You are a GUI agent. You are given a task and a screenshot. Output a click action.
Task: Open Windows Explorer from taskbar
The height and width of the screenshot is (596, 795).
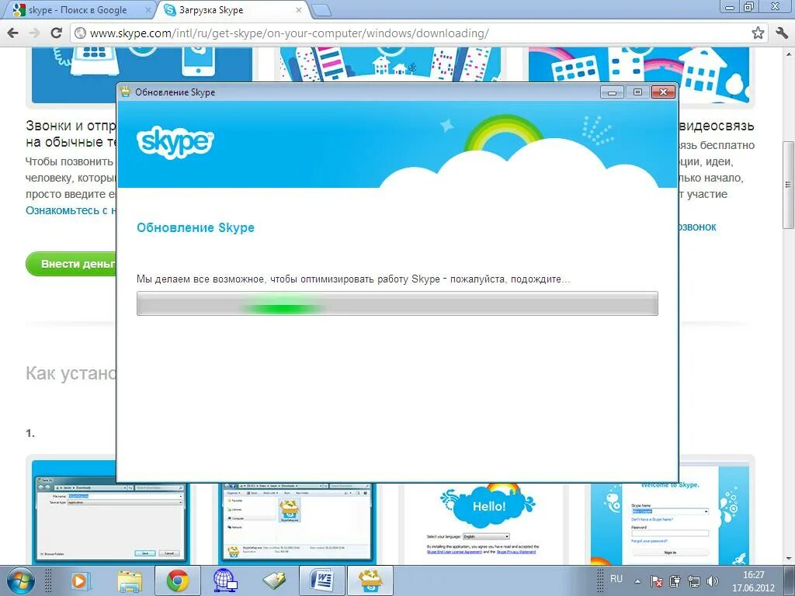tap(130, 580)
